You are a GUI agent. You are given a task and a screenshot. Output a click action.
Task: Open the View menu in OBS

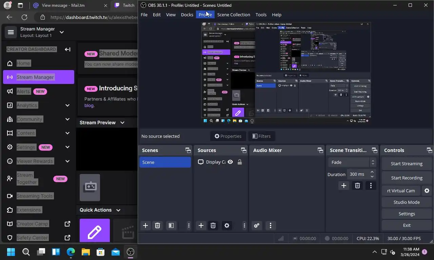(171, 15)
